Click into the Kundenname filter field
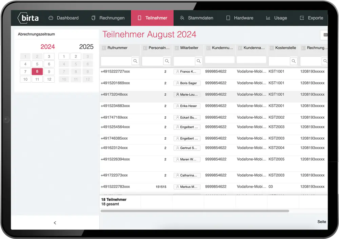 [x=251, y=60]
